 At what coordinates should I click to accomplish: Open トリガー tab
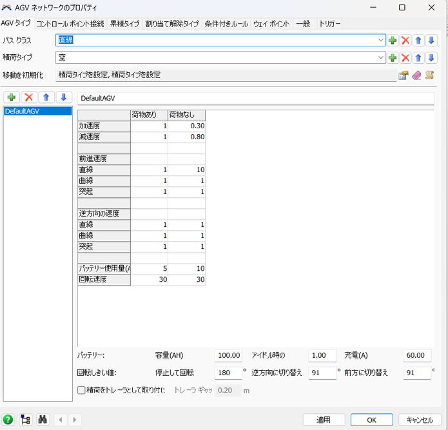pos(329,24)
